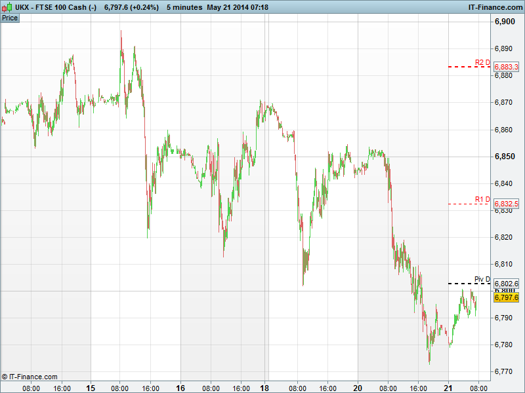
Task: Click the bold 6,850 level on price axis
Action: tap(505, 157)
